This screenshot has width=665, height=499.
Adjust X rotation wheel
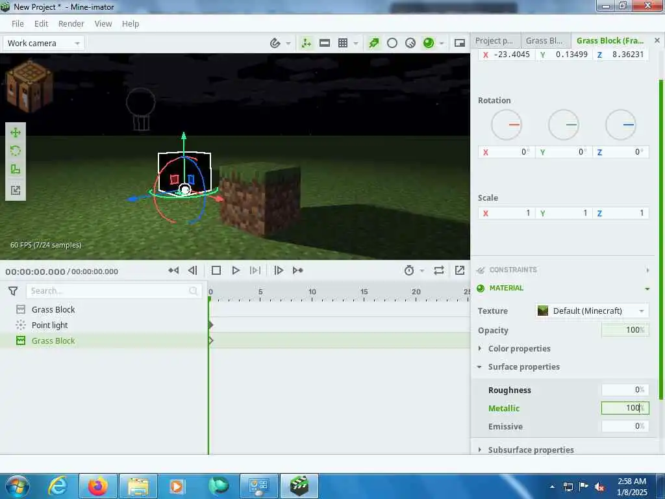pyautogui.click(x=506, y=125)
